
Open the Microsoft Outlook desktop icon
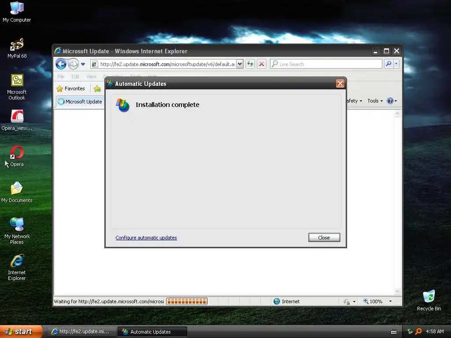[17, 87]
